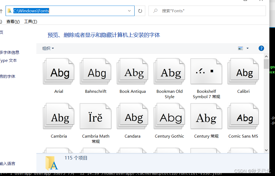This screenshot has width=275, height=176.
Task: Click the Century Gothic name label
Action: tap(169, 136)
